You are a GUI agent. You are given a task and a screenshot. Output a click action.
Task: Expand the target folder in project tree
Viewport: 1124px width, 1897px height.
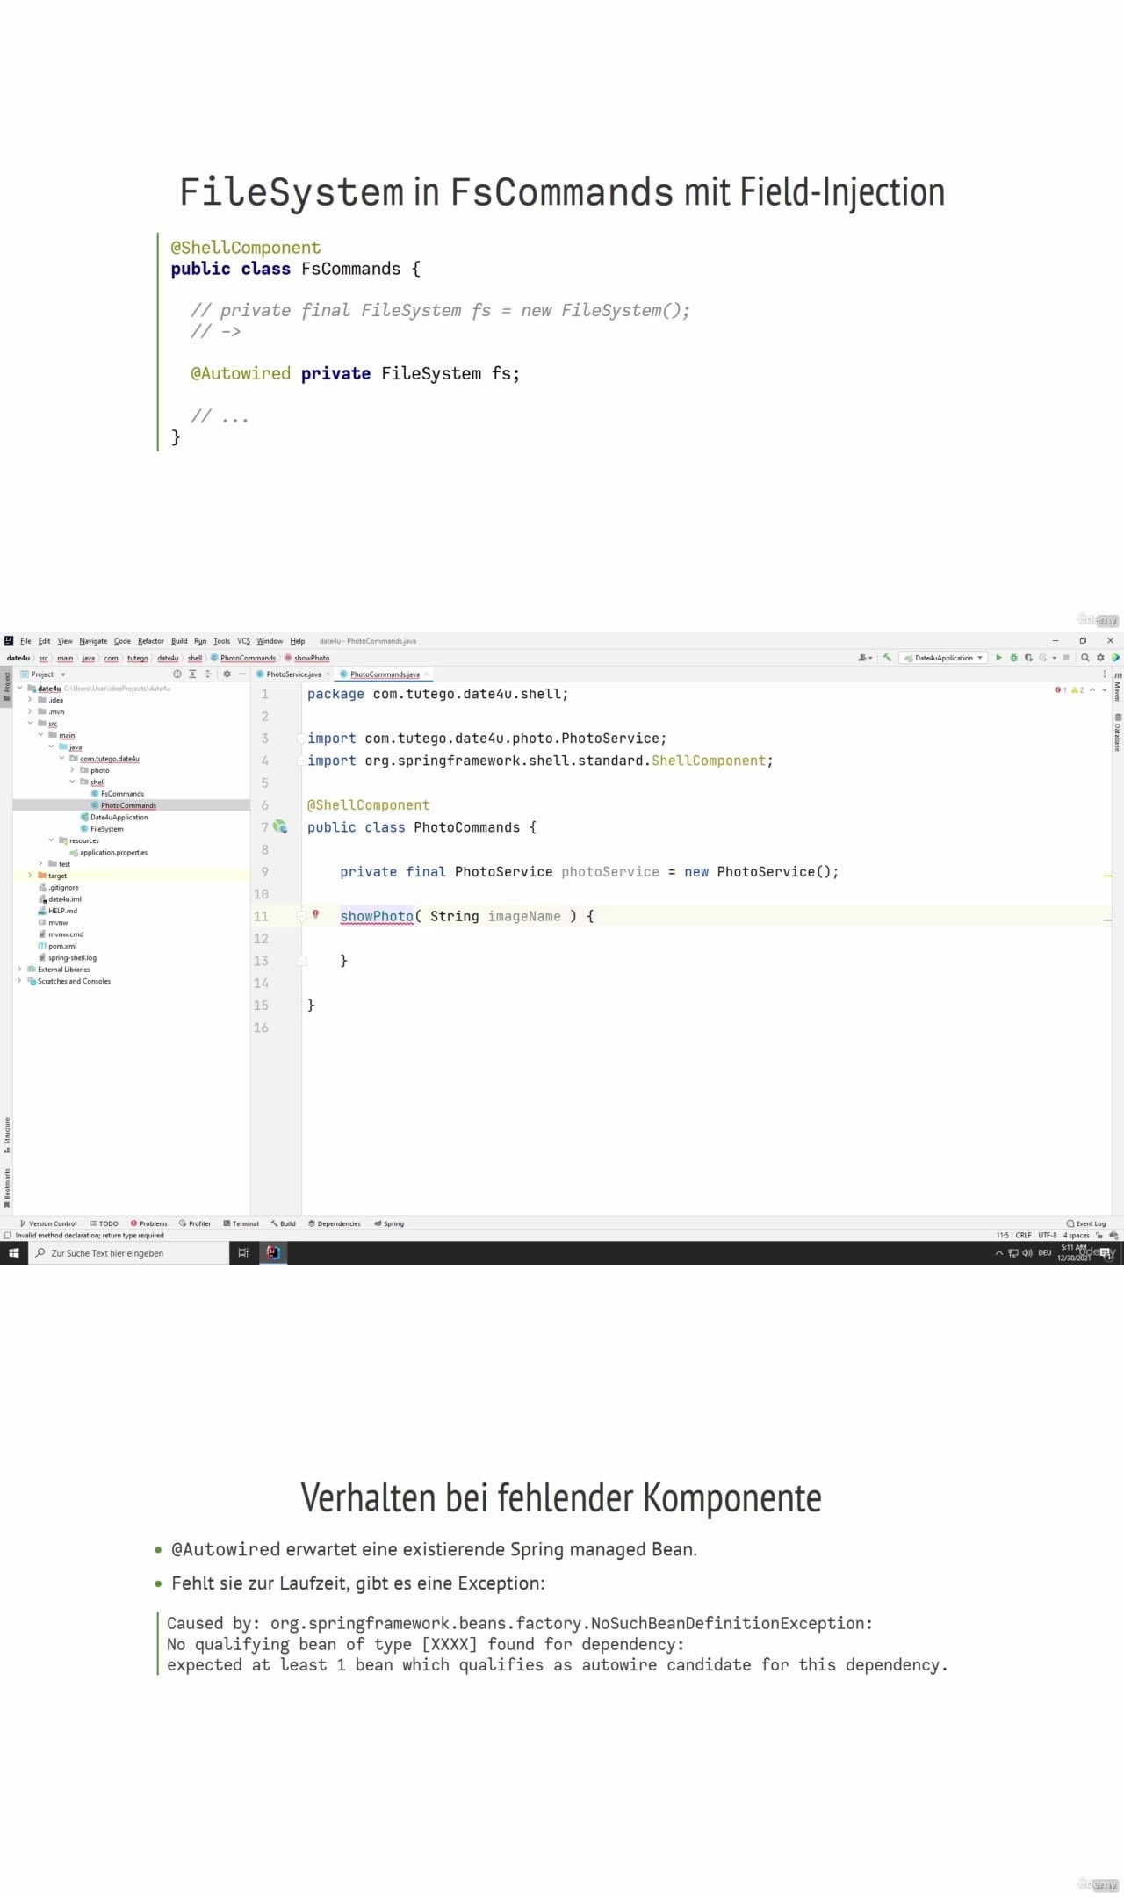(x=30, y=876)
